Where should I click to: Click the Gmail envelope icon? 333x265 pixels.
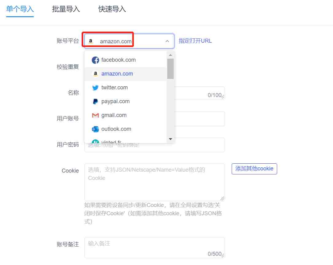coord(95,115)
